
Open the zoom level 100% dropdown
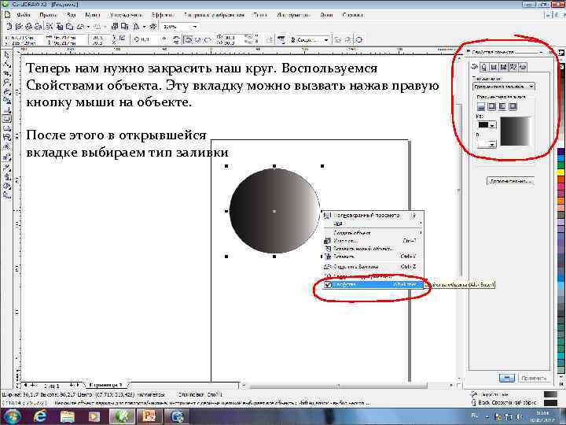(x=195, y=27)
